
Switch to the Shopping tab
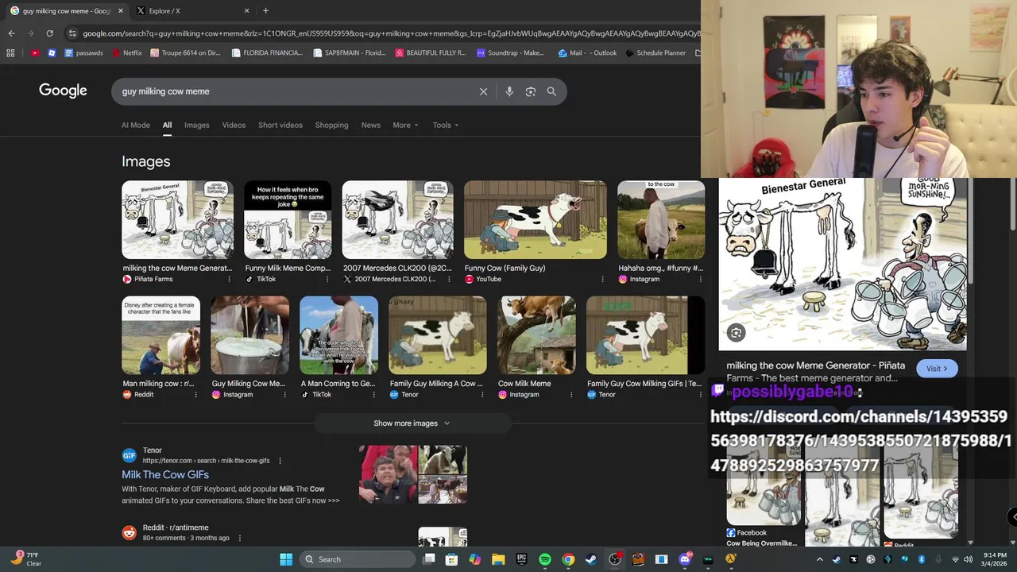coord(331,125)
